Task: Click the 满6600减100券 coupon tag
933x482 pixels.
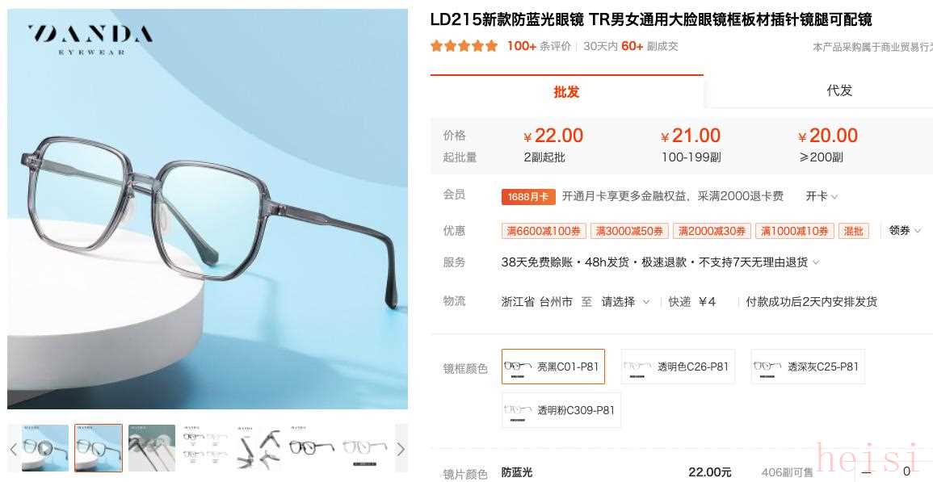Action: [x=544, y=231]
